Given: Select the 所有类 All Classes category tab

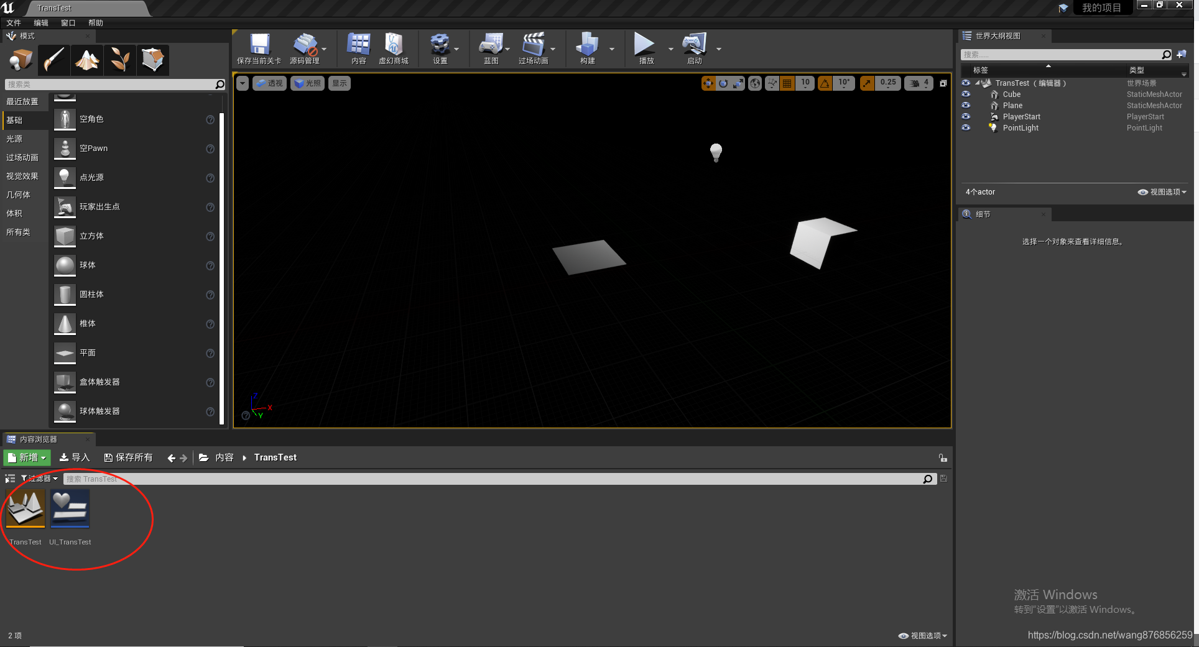Looking at the screenshot, I should tap(25, 232).
